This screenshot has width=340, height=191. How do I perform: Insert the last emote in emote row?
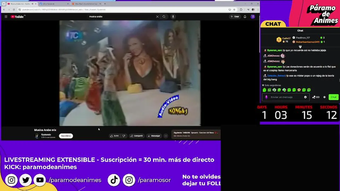tap(309, 90)
